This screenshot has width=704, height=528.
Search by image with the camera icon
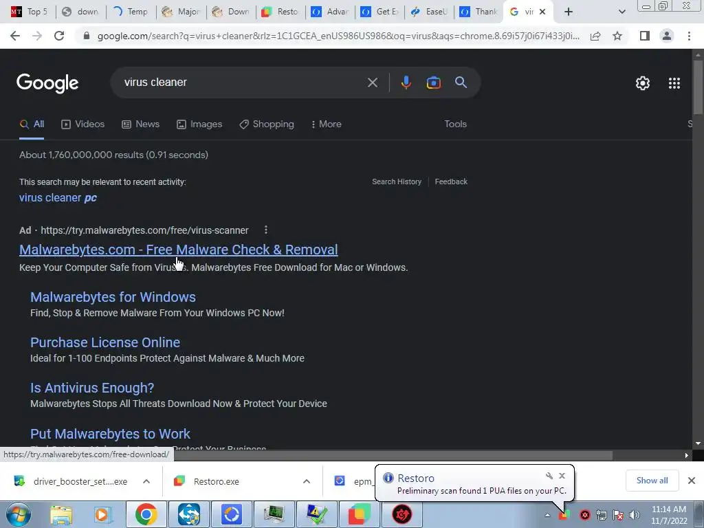(x=433, y=82)
